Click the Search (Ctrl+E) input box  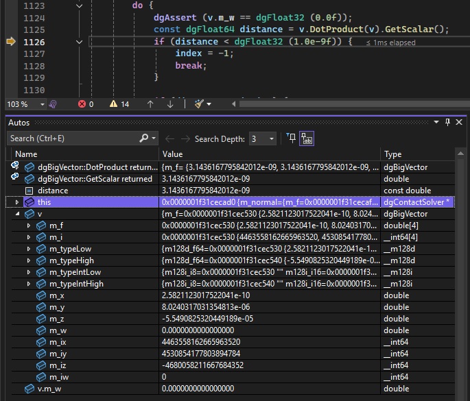click(72, 138)
